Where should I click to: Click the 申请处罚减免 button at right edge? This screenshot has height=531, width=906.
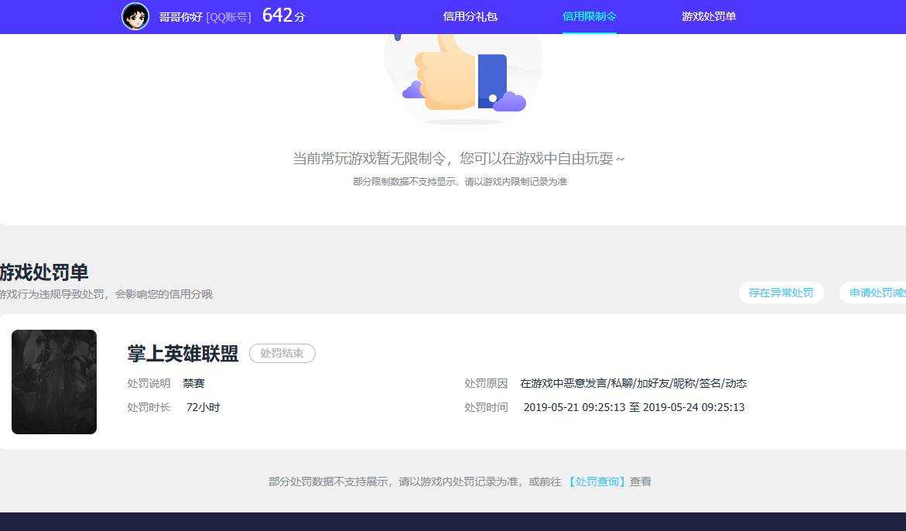(873, 293)
